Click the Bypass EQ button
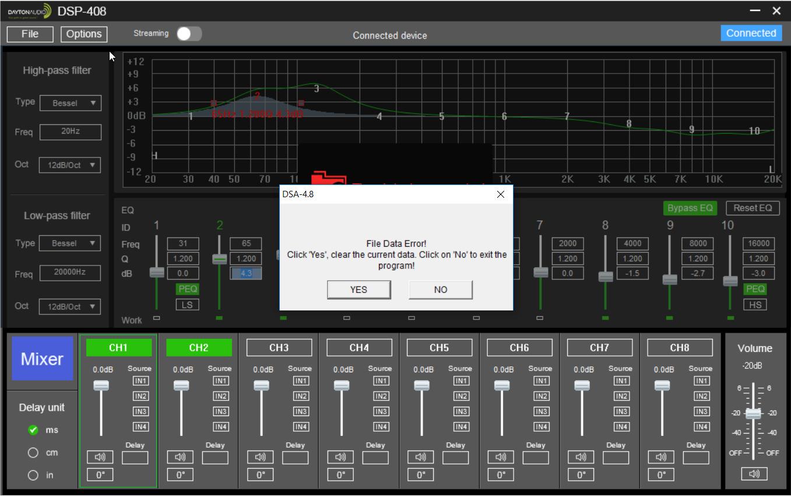This screenshot has height=496, width=791. [x=691, y=208]
